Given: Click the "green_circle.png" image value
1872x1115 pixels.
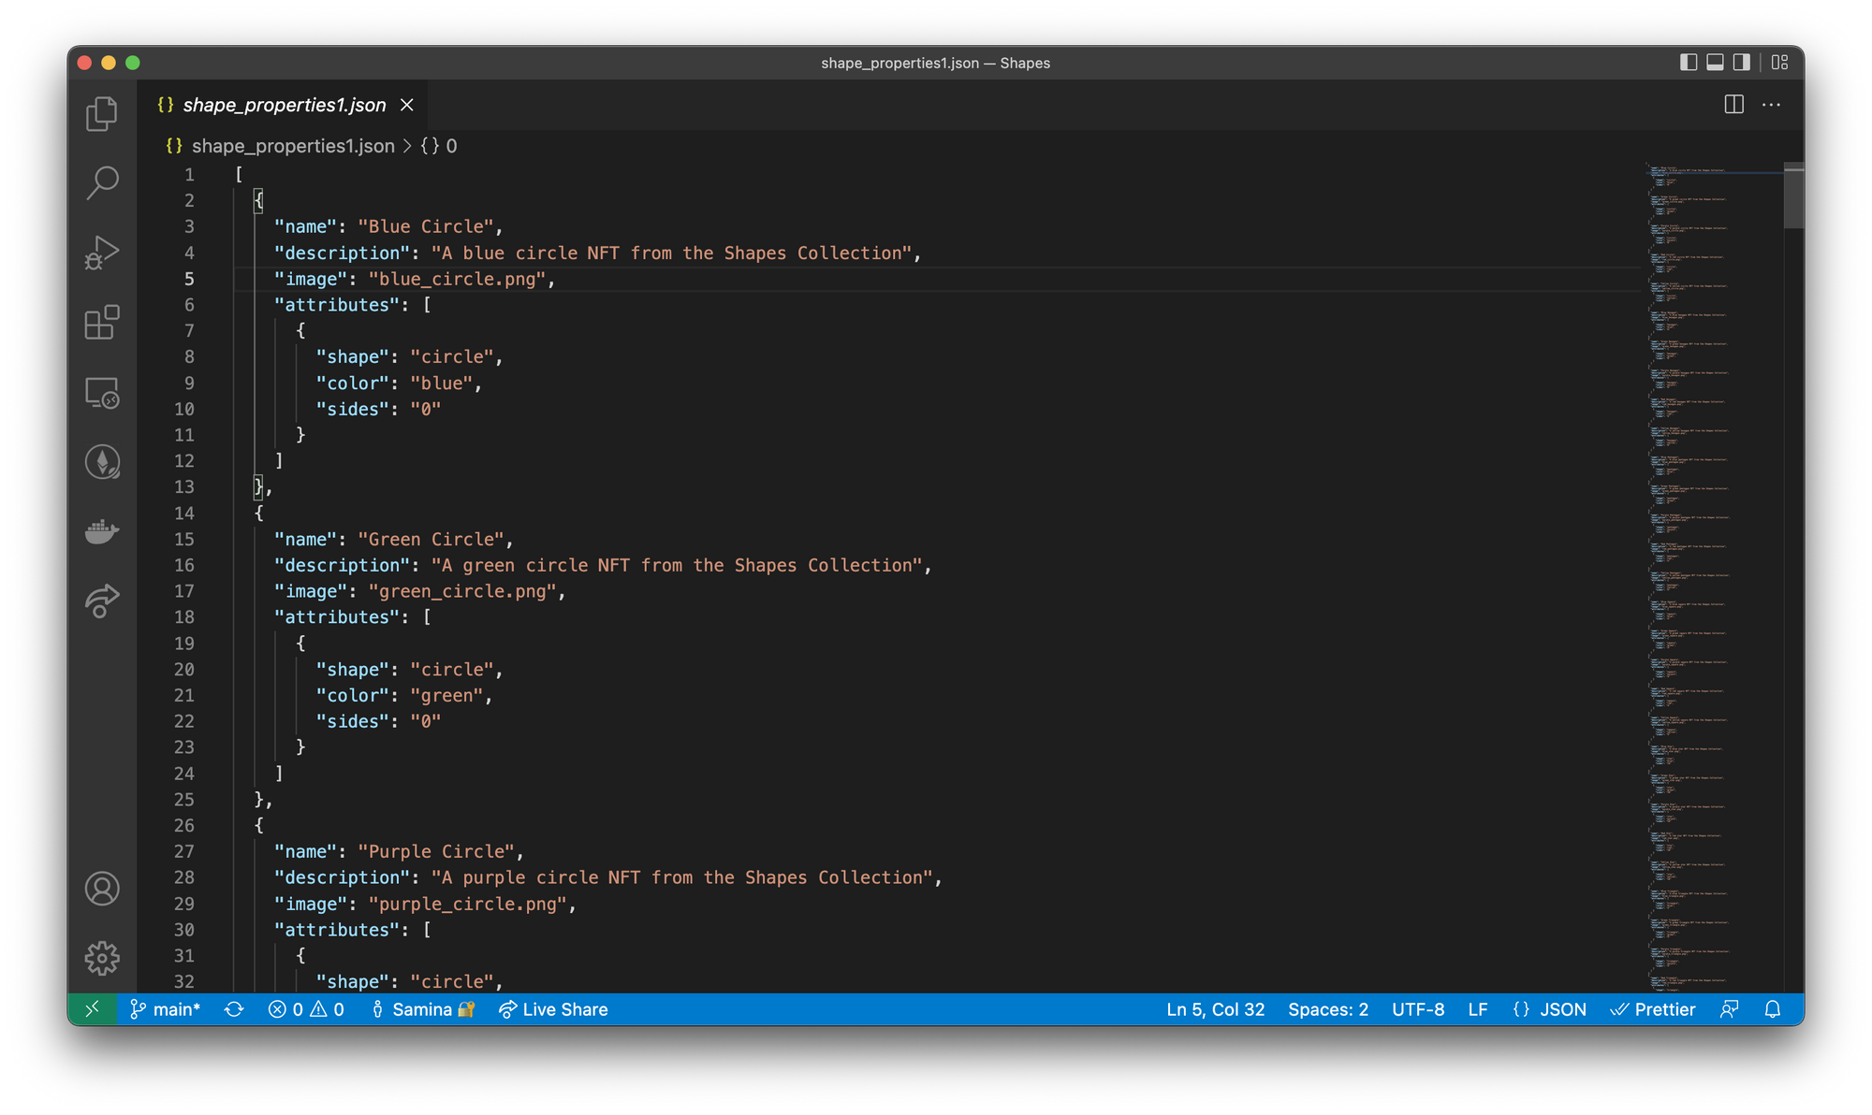Looking at the screenshot, I should (462, 592).
